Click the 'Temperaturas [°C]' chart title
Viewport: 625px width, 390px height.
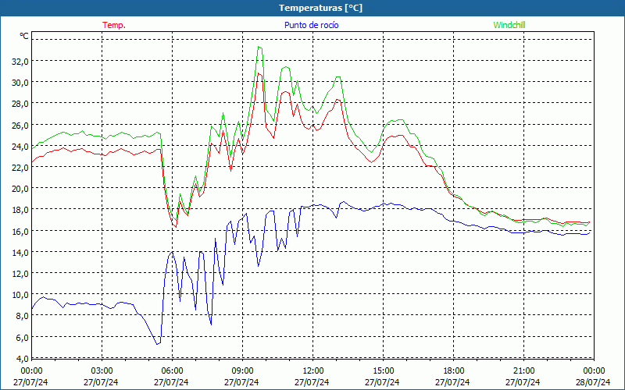[x=320, y=8]
